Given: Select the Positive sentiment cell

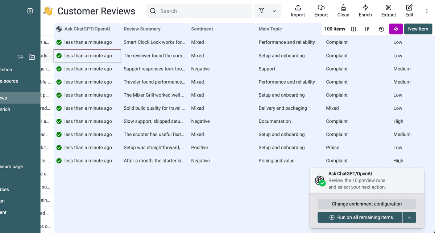Looking at the screenshot, I should [x=222, y=148].
